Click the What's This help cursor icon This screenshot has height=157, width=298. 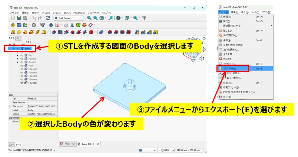(42, 25)
